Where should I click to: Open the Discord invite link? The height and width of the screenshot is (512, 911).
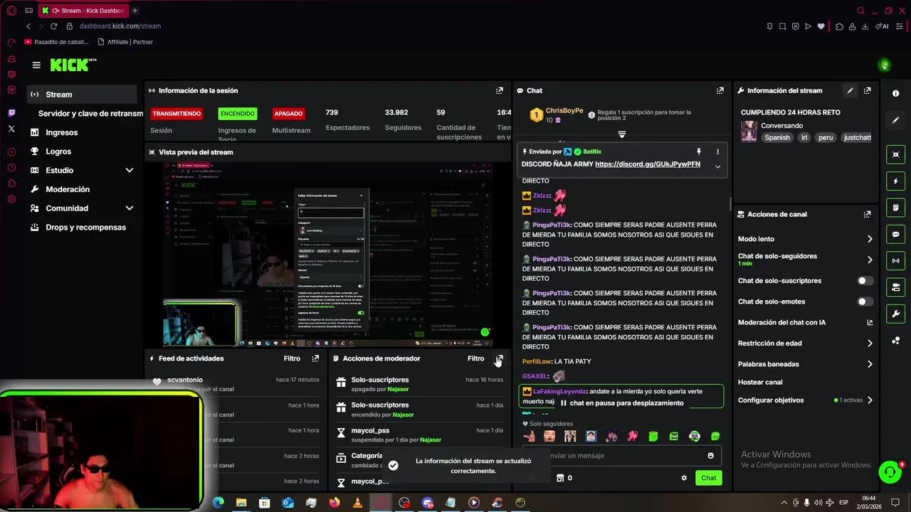point(648,164)
